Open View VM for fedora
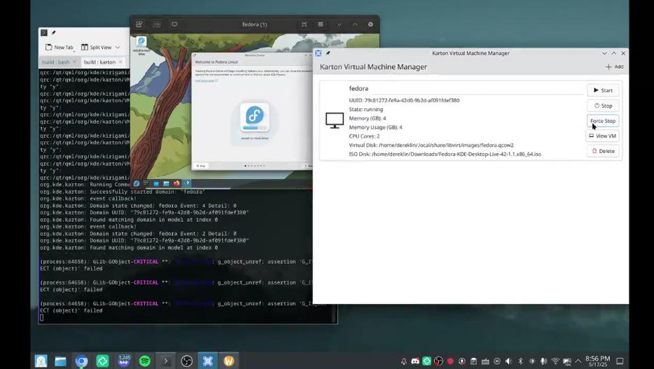This screenshot has width=654, height=369. [x=603, y=136]
